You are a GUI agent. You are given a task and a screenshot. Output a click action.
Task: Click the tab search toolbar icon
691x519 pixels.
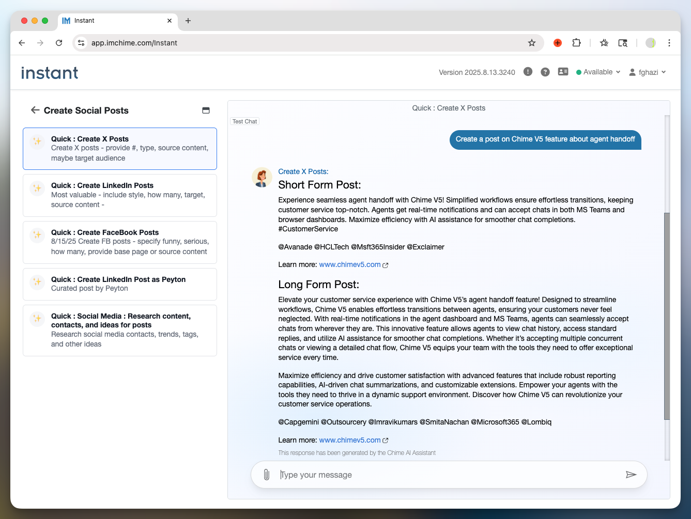(623, 43)
